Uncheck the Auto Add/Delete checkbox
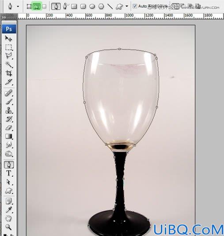 tap(135, 6)
